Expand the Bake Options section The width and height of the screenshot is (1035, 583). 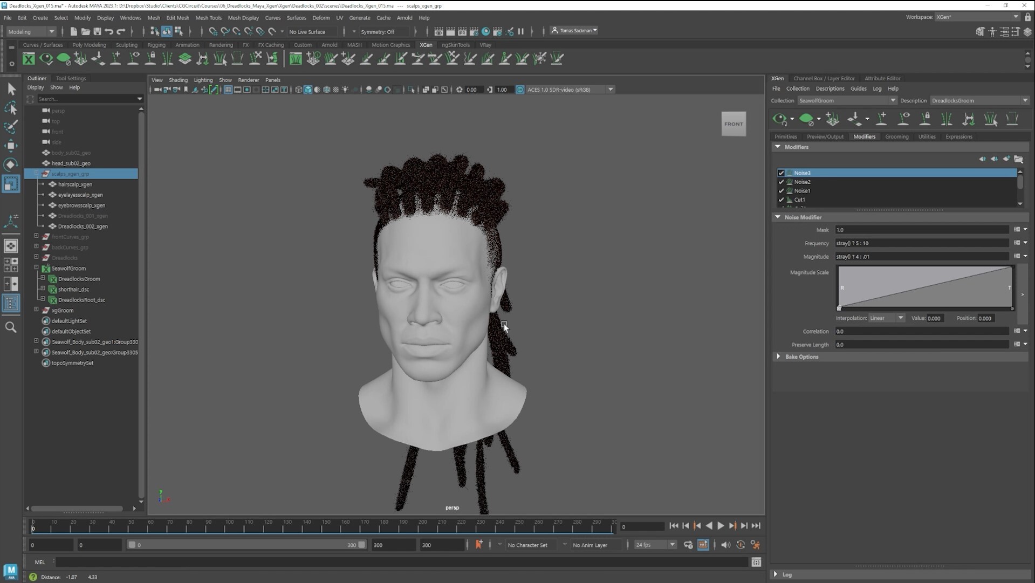[801, 356]
